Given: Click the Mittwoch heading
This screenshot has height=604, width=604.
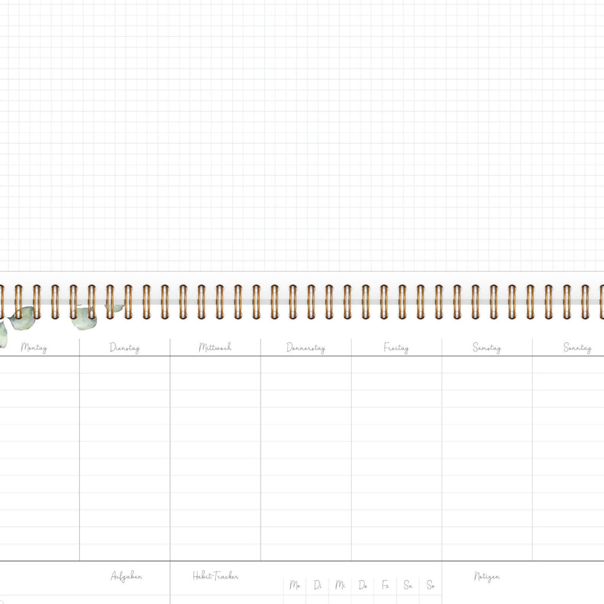Looking at the screenshot, I should [215, 347].
